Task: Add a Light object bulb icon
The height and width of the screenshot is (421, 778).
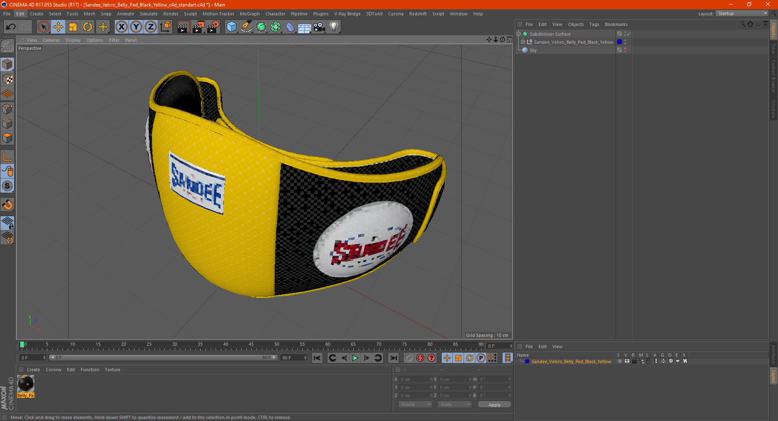Action: point(334,27)
